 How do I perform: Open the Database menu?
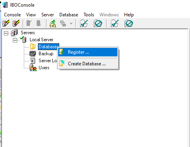click(69, 15)
